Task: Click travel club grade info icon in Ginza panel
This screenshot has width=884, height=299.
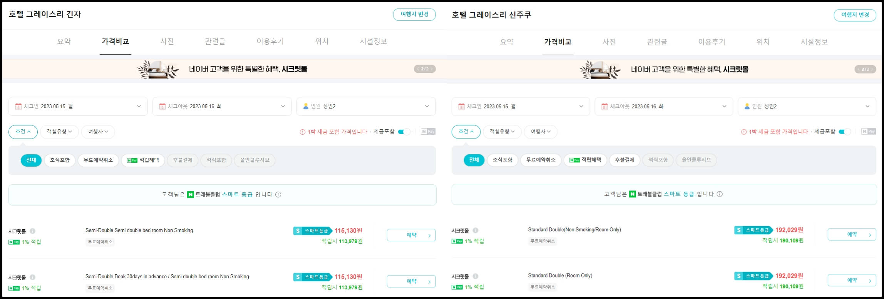Action: (278, 195)
